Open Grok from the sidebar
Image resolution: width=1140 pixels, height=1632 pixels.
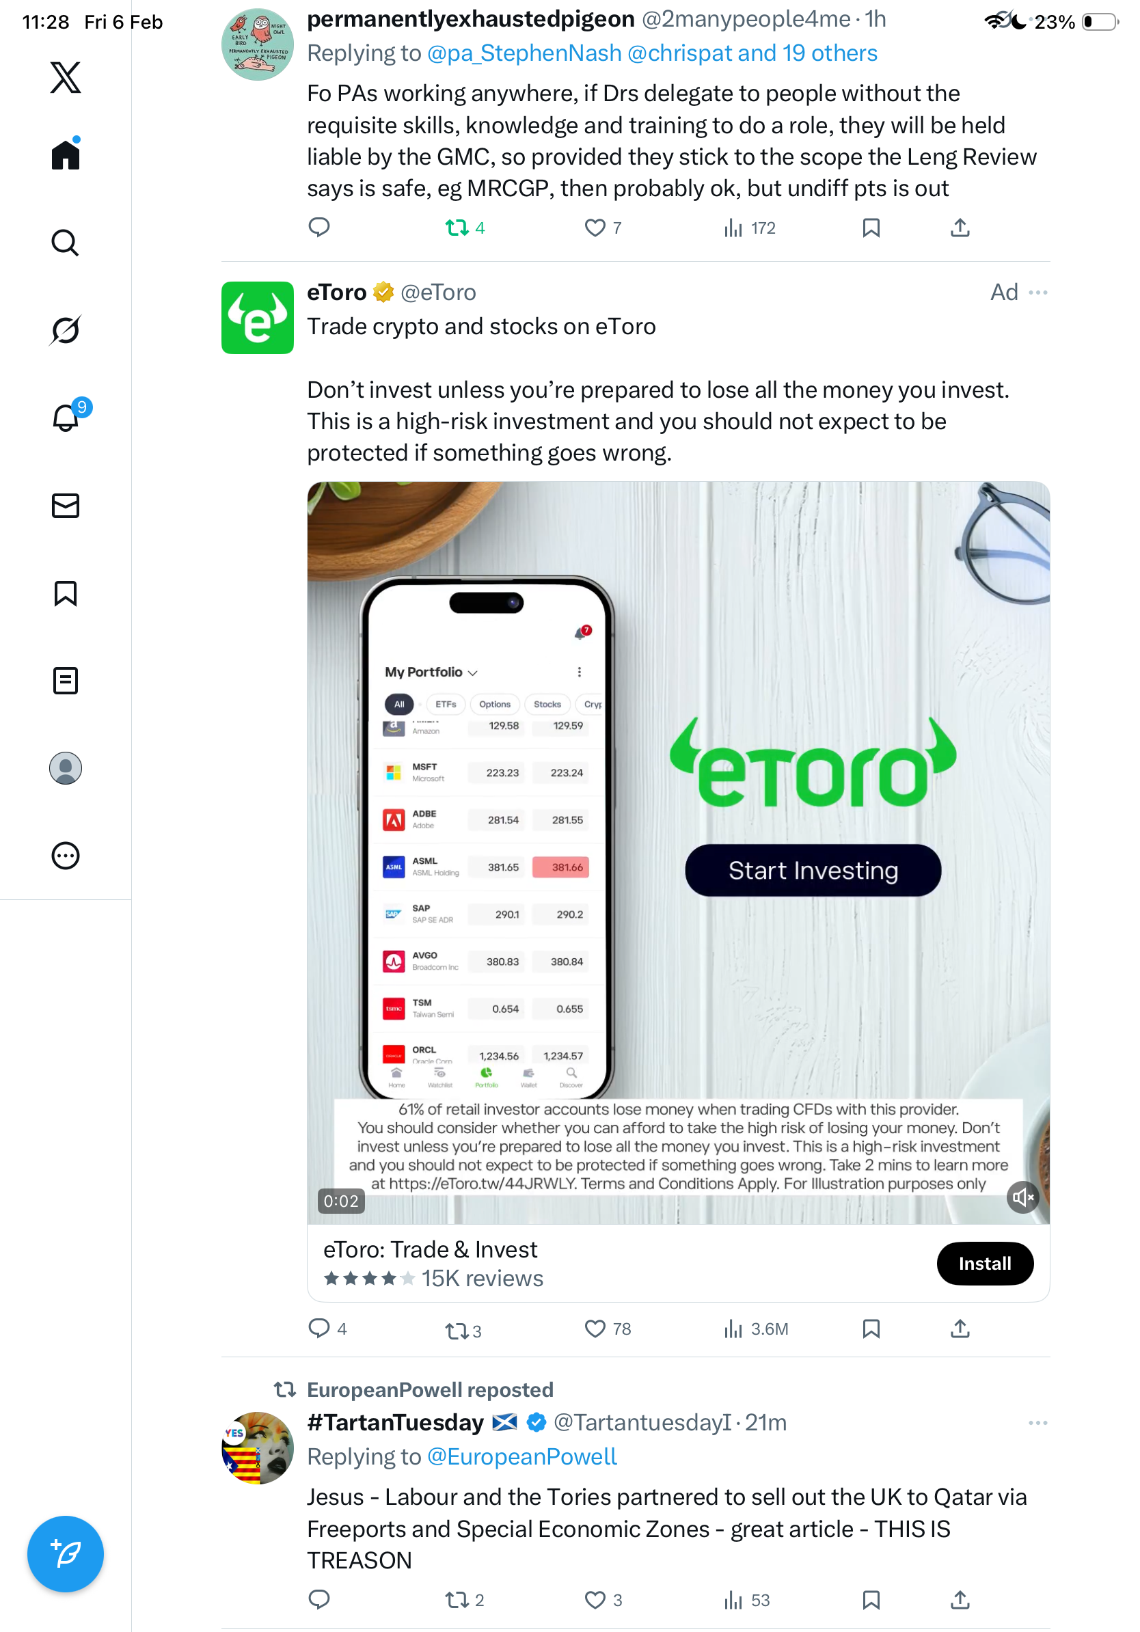click(x=66, y=331)
